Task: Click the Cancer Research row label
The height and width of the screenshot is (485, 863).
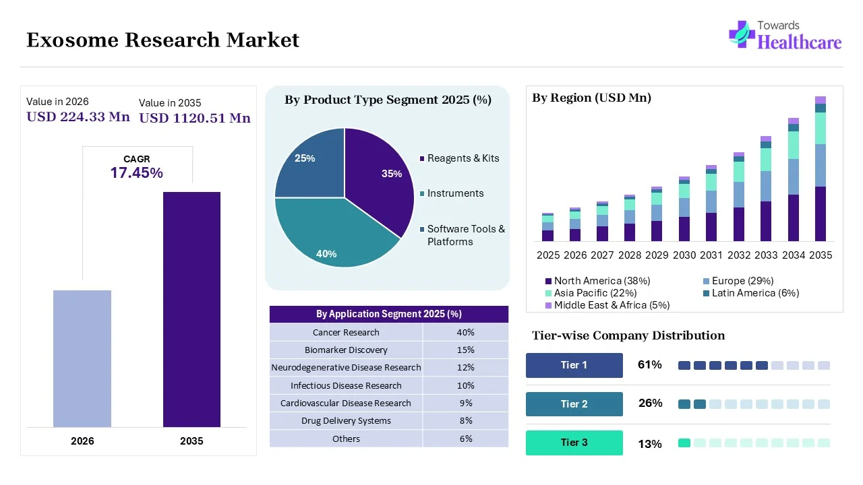Action: (346, 332)
